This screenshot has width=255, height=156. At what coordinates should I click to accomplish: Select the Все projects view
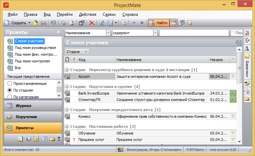(17, 68)
